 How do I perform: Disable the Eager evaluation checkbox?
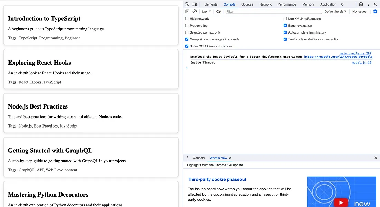pyautogui.click(x=285, y=26)
